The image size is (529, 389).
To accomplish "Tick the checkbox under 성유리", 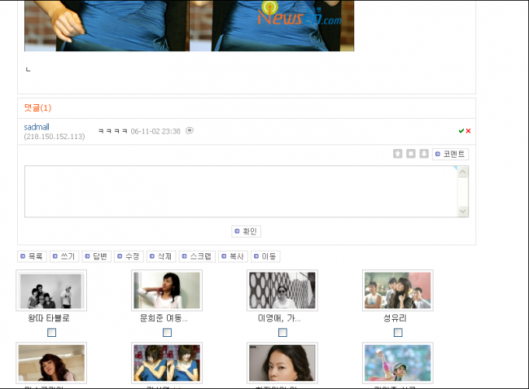I will point(398,333).
